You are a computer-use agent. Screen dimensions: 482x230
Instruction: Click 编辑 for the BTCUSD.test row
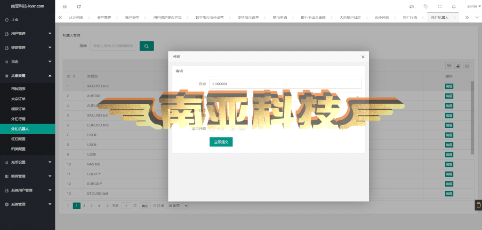pos(449,193)
